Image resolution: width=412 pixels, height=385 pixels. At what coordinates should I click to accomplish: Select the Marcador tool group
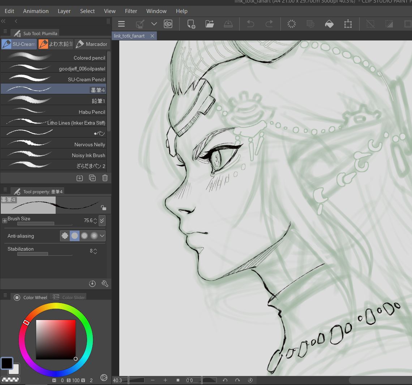click(x=92, y=44)
